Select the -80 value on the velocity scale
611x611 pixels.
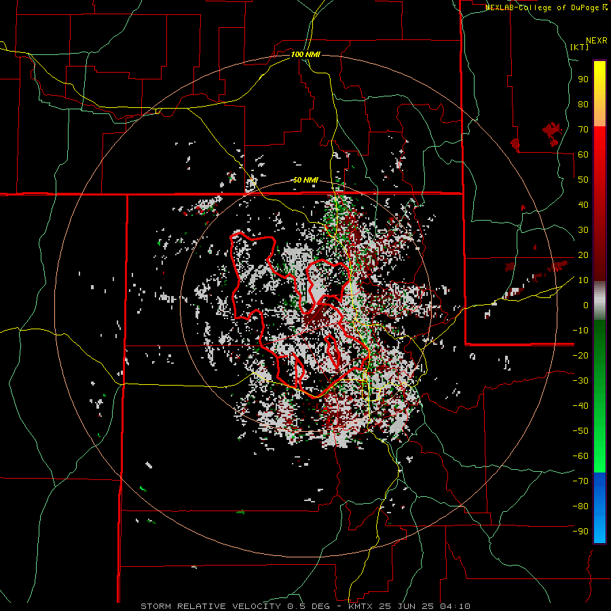[580, 506]
